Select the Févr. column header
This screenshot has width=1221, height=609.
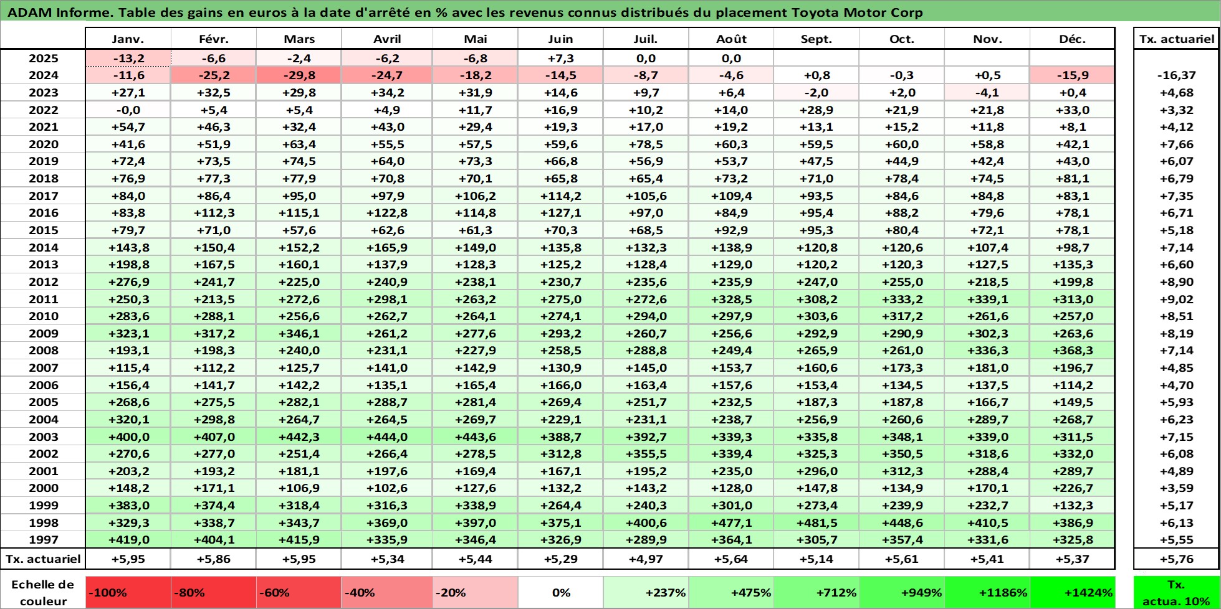coord(213,39)
